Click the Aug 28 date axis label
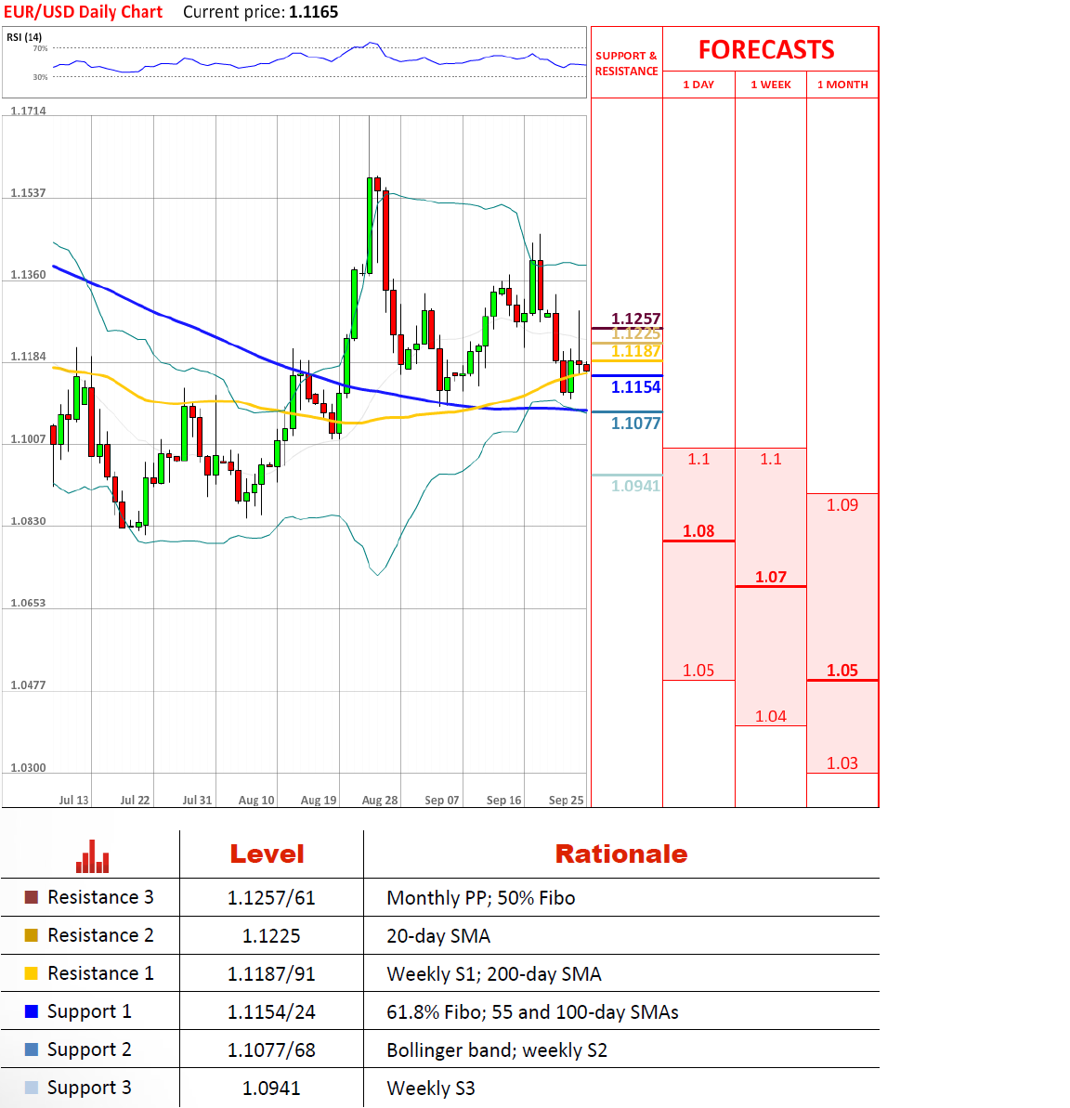1070x1108 pixels. coord(380,800)
